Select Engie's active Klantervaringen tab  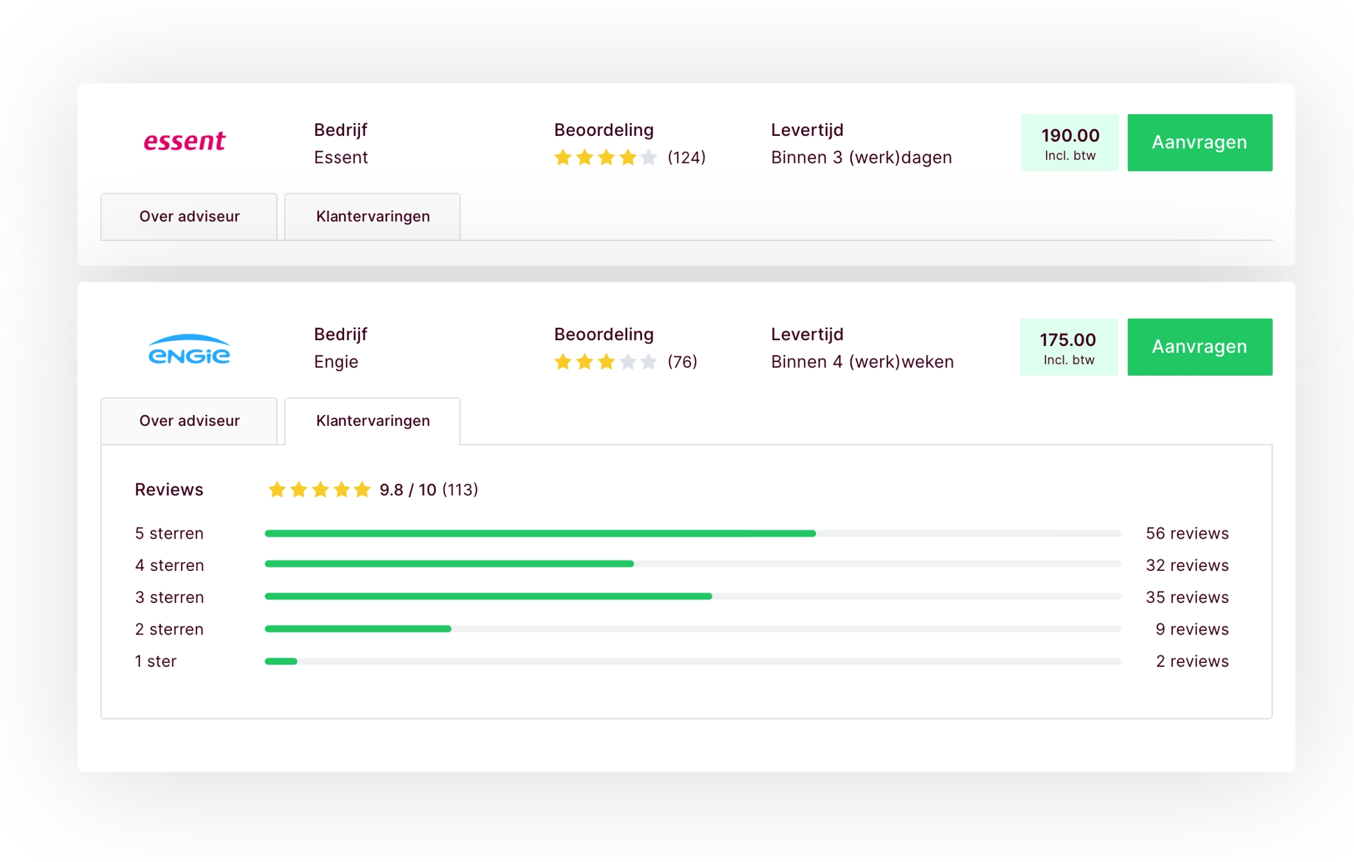tap(372, 421)
